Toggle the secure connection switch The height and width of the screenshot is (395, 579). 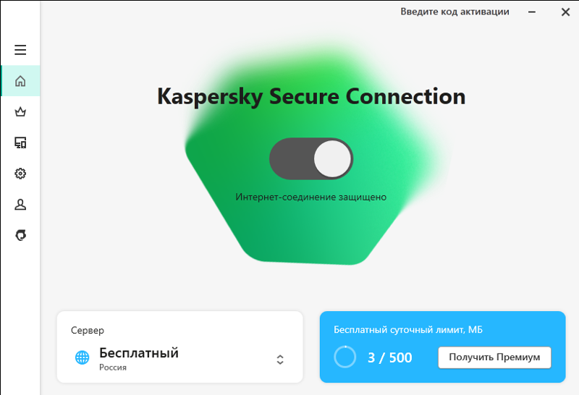(311, 159)
